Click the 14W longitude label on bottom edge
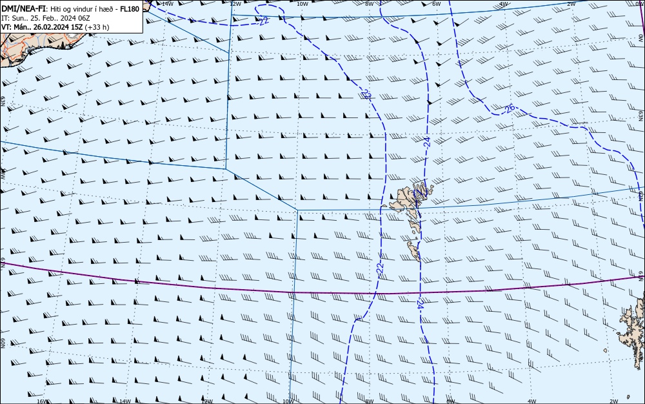Image resolution: width=645 pixels, height=404 pixels. (124, 401)
